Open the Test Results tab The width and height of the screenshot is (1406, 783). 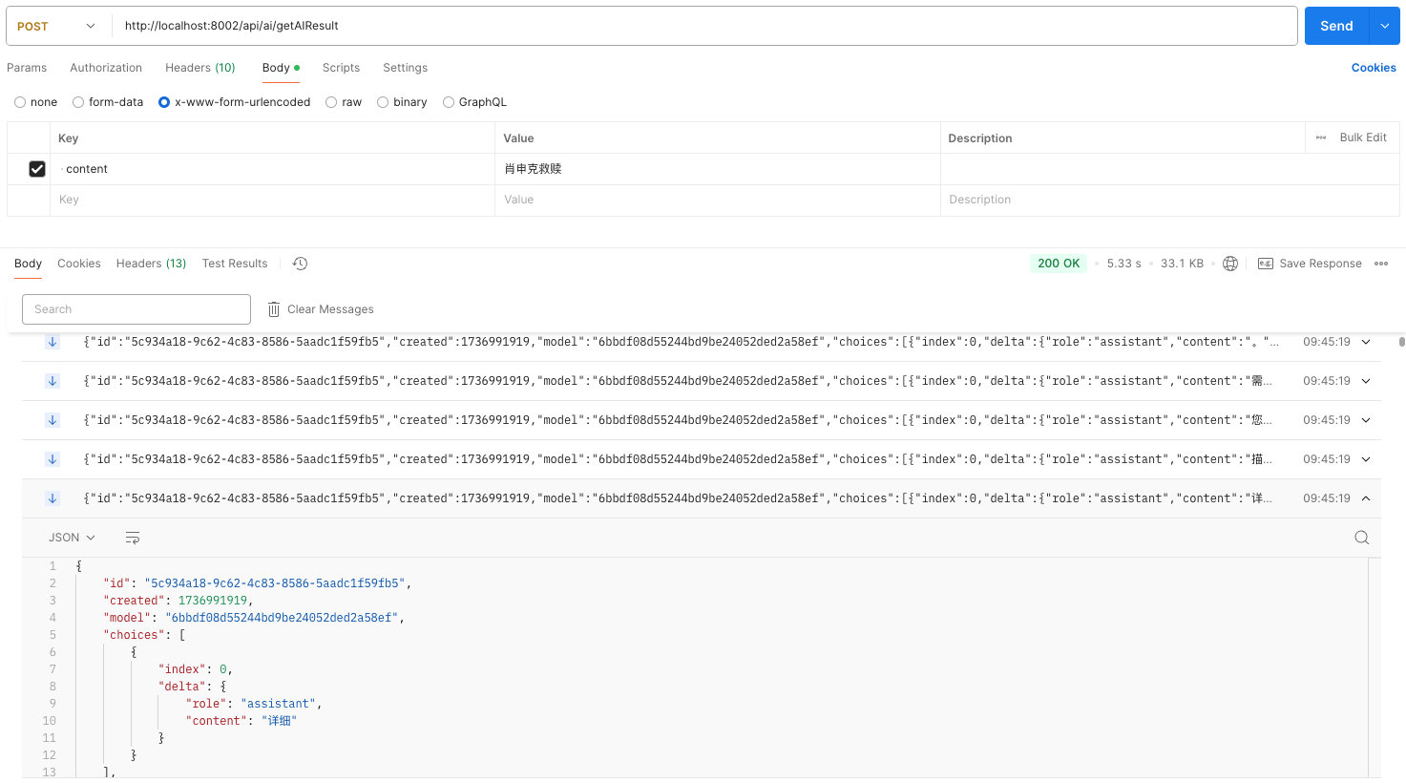click(x=235, y=264)
